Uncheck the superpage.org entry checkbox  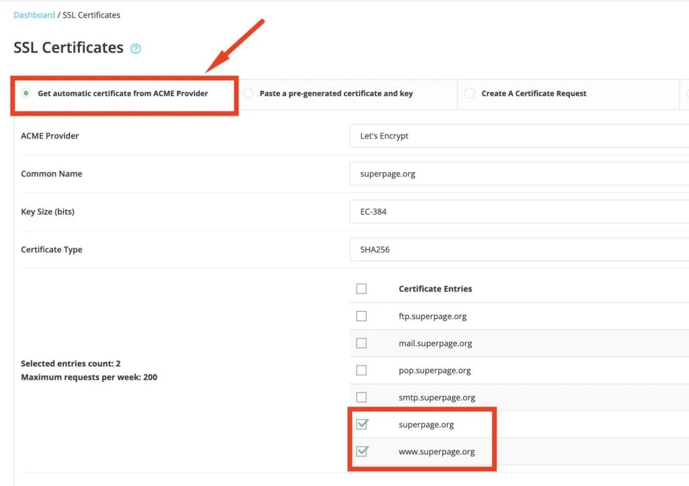point(362,424)
